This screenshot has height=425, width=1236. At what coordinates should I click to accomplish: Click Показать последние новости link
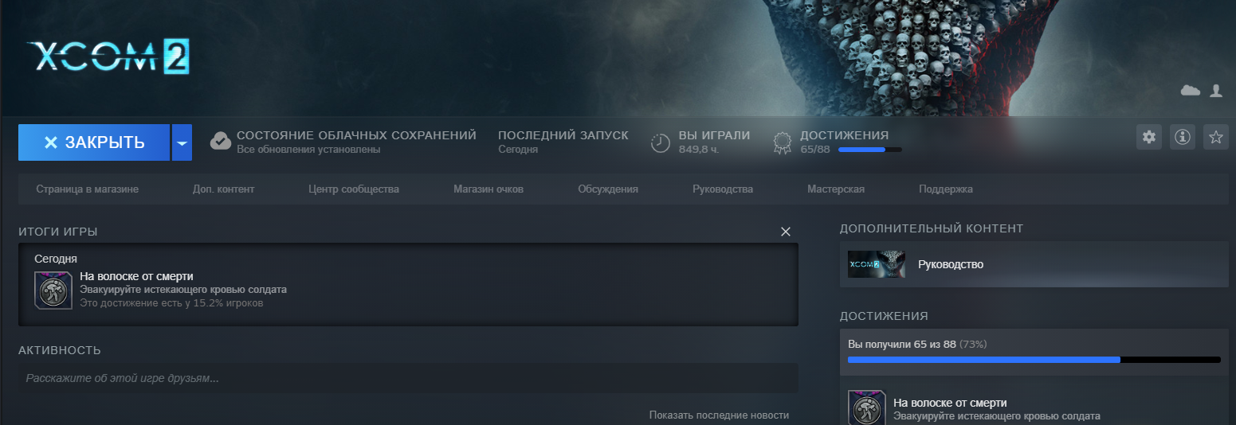point(719,415)
